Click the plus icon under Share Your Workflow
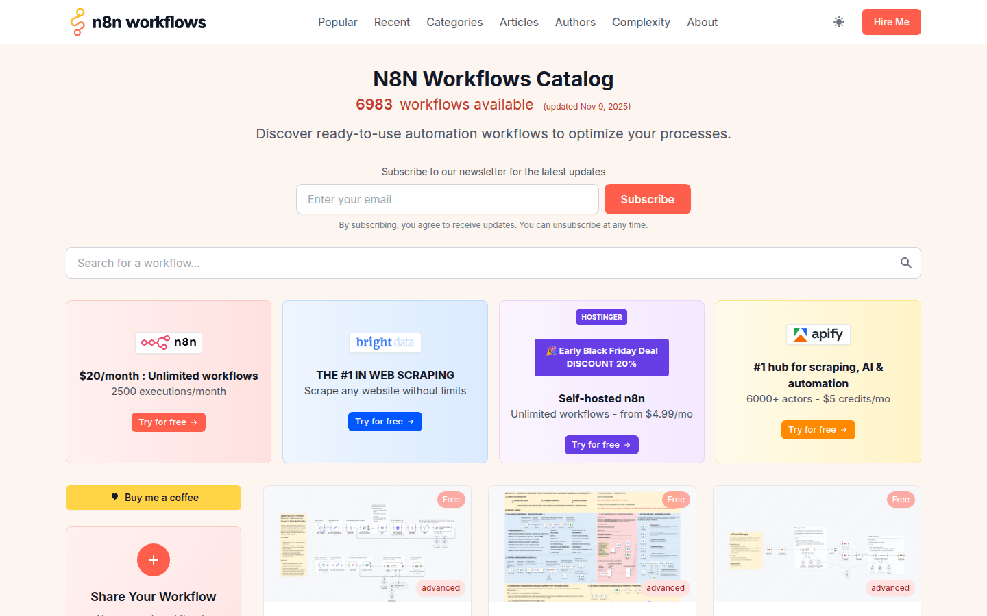This screenshot has height=616, width=987. pyautogui.click(x=153, y=560)
